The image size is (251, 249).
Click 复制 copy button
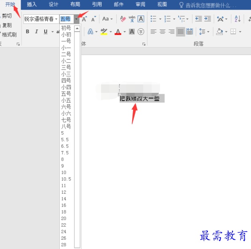6,25
